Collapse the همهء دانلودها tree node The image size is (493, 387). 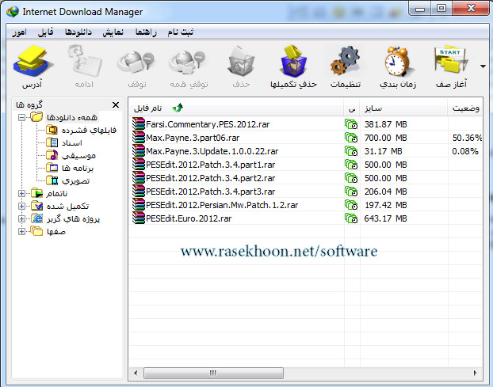[21, 118]
